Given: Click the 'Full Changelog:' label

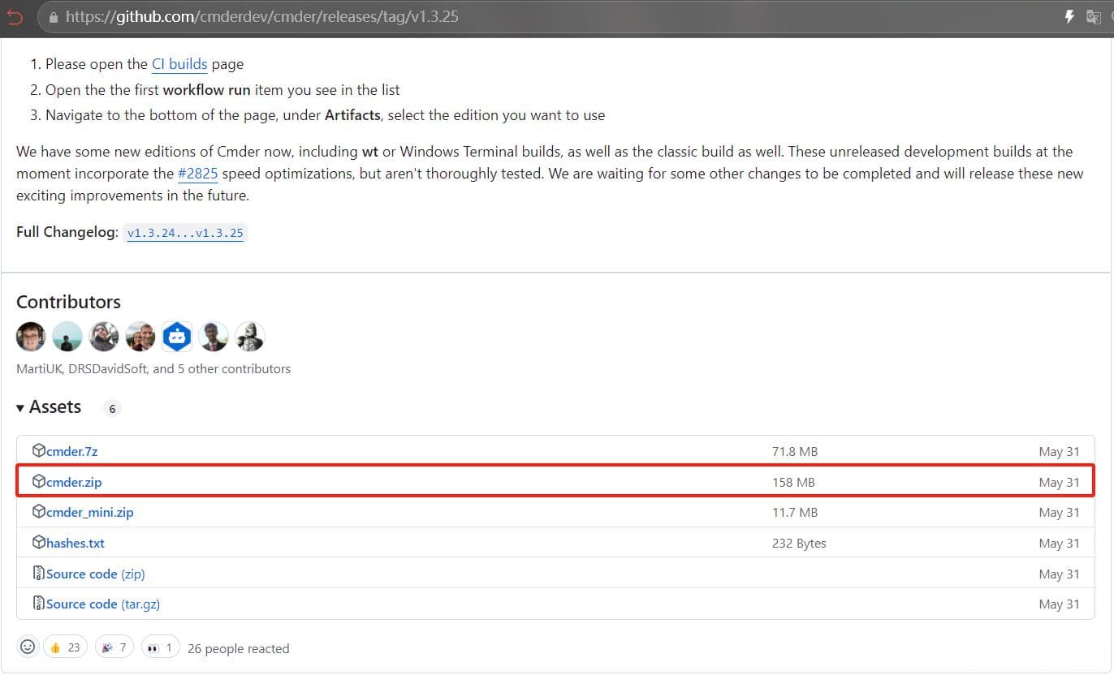Looking at the screenshot, I should click(67, 232).
